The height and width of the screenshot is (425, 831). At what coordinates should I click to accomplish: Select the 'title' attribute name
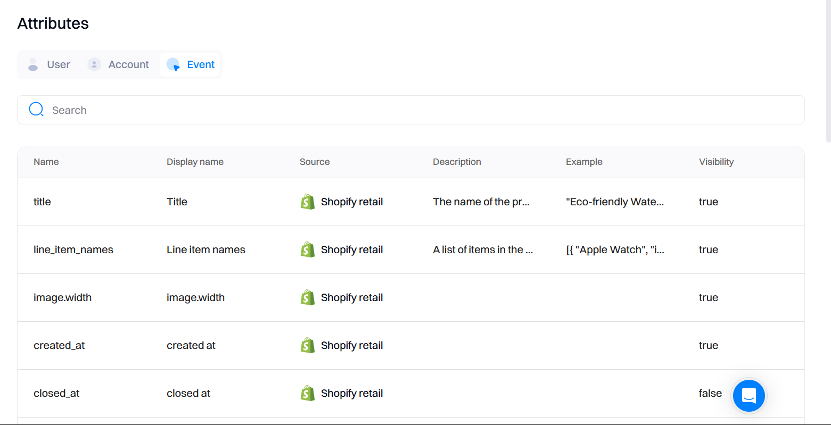(42, 202)
